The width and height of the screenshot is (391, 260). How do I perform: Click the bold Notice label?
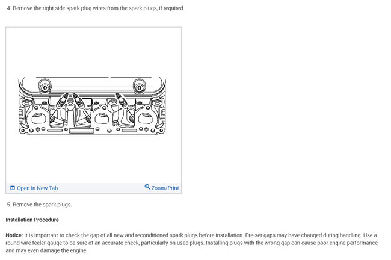click(x=14, y=235)
